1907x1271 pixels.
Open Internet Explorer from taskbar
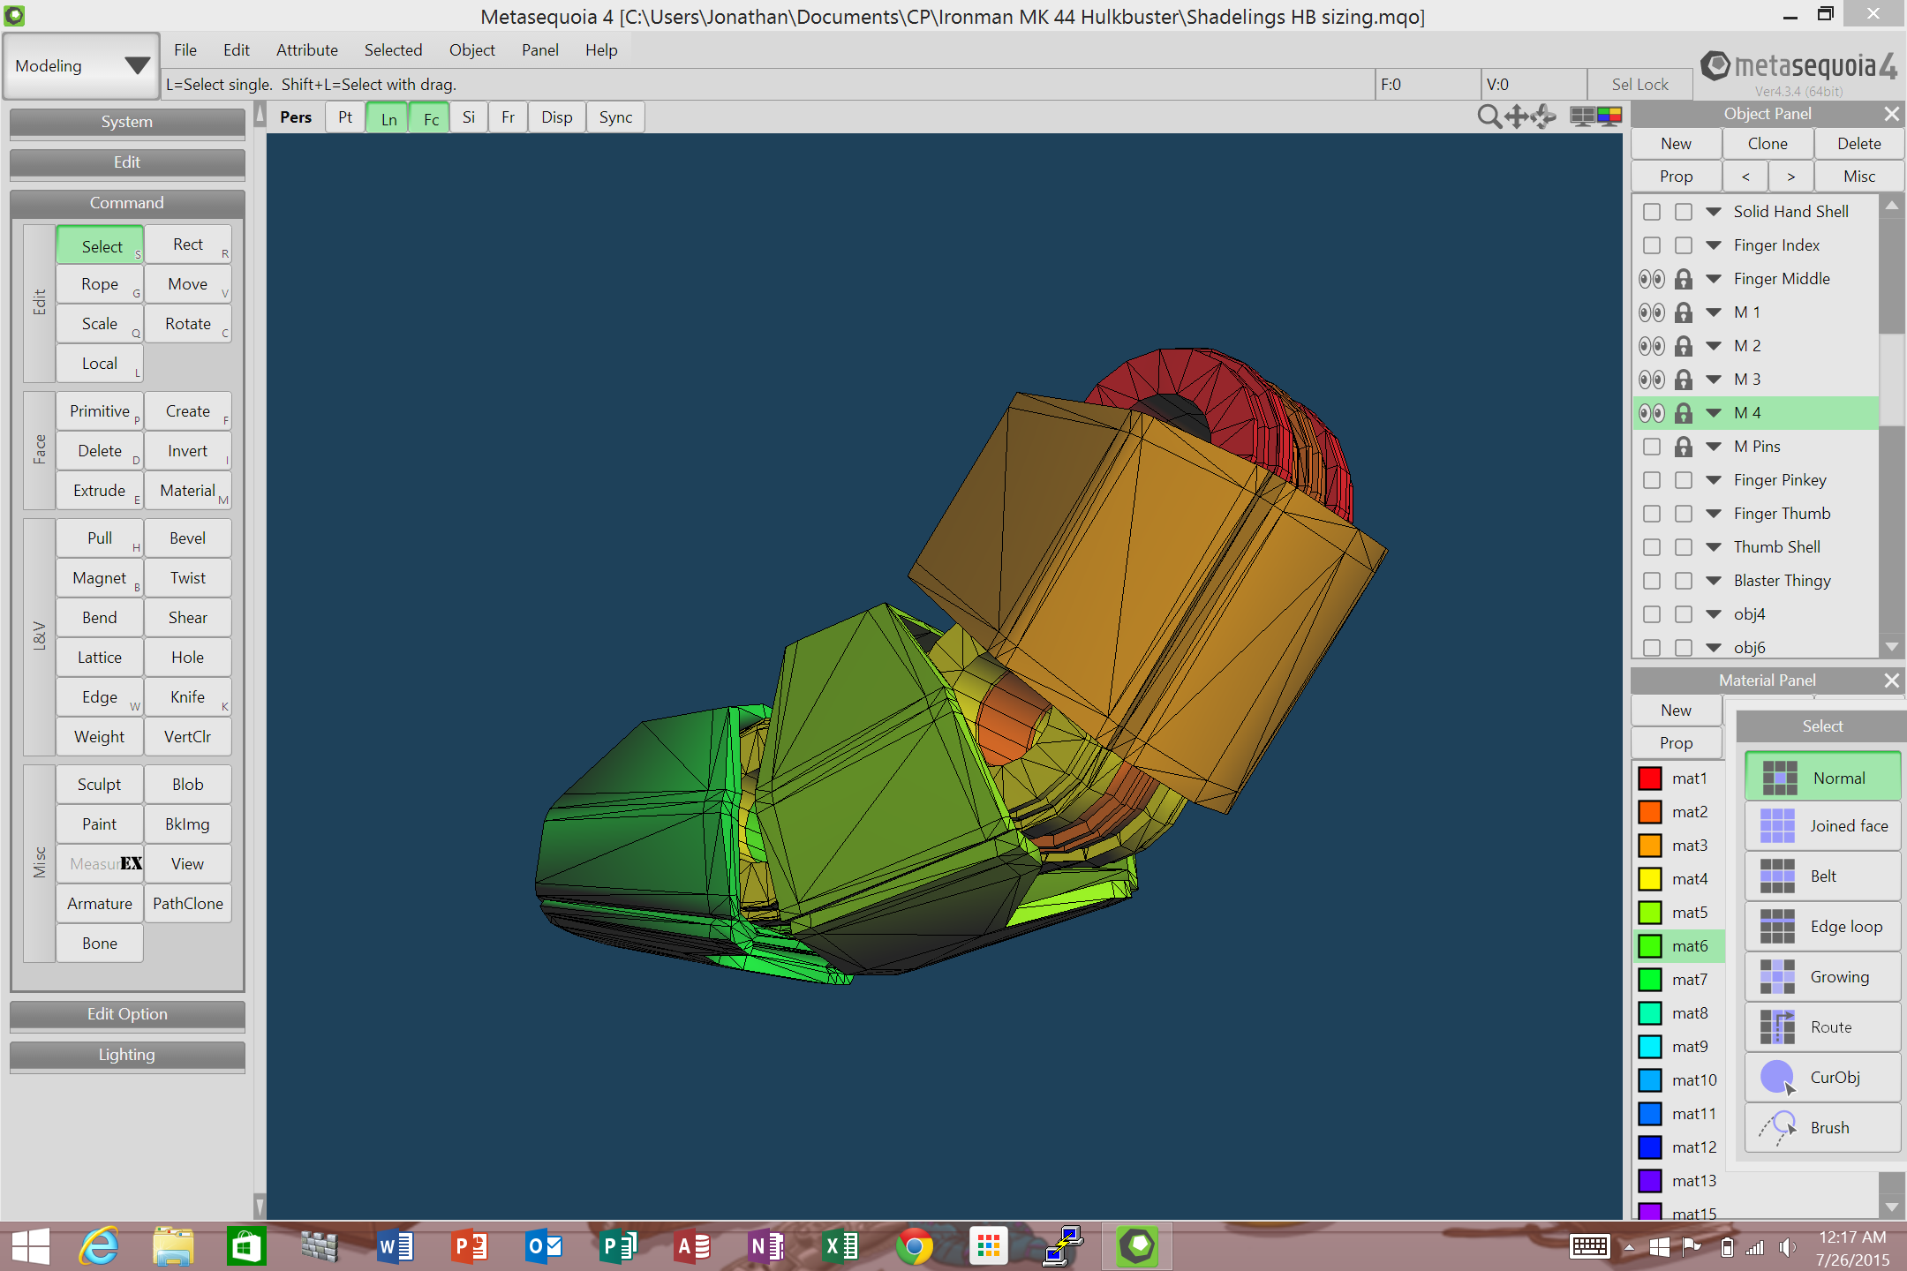(99, 1246)
